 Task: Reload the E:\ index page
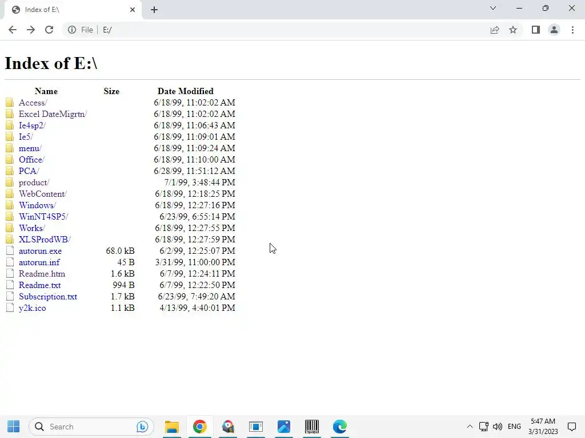[49, 30]
